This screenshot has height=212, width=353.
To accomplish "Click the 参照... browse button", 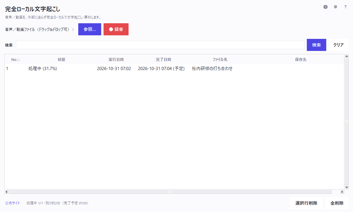I will point(90,29).
